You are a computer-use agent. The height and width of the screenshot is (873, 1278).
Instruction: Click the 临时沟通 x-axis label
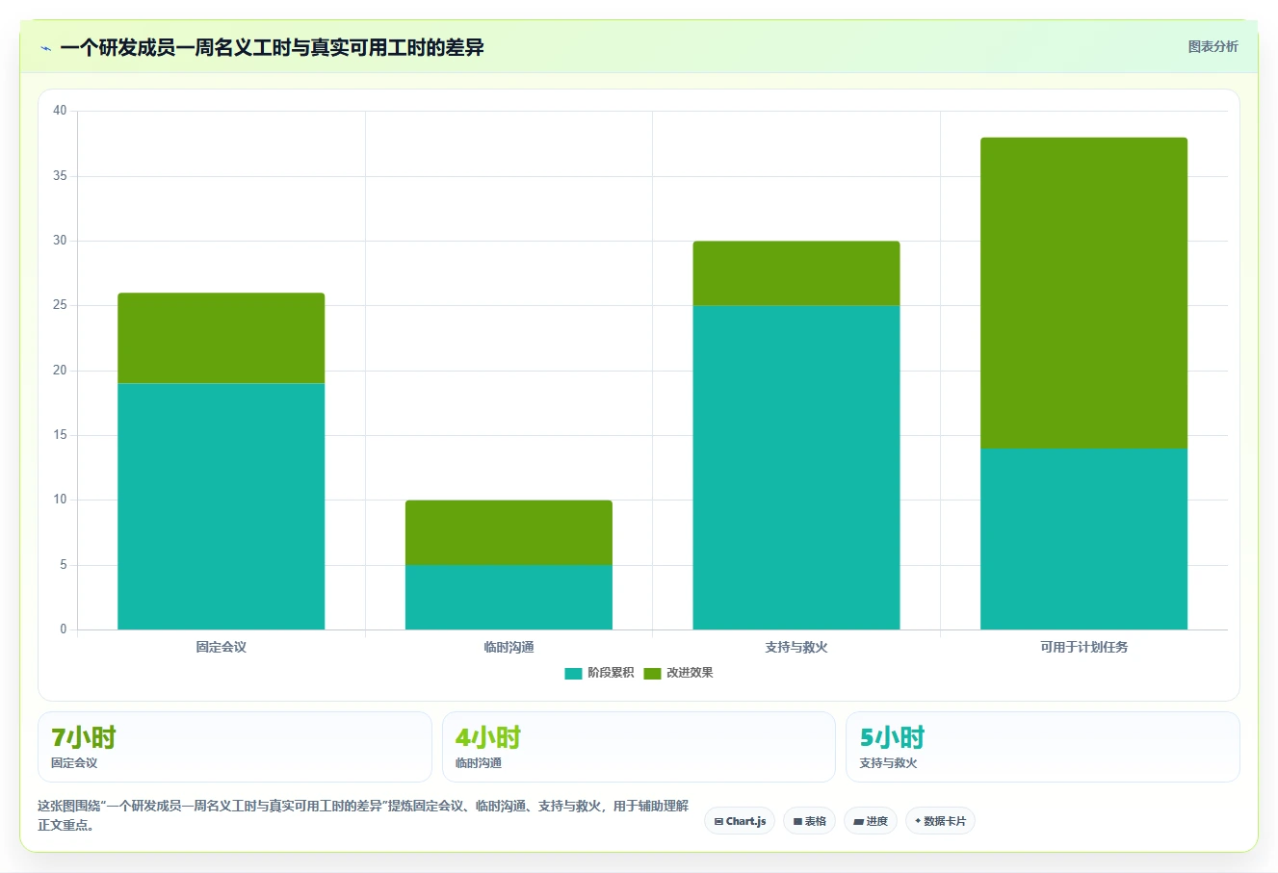pyautogui.click(x=509, y=647)
